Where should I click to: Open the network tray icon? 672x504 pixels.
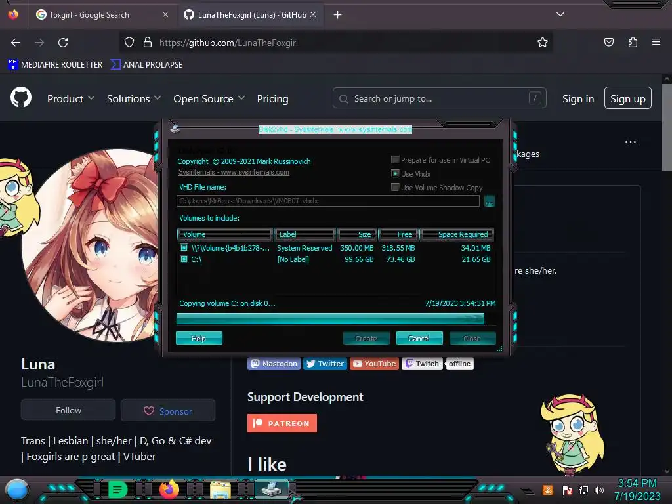coord(583,490)
